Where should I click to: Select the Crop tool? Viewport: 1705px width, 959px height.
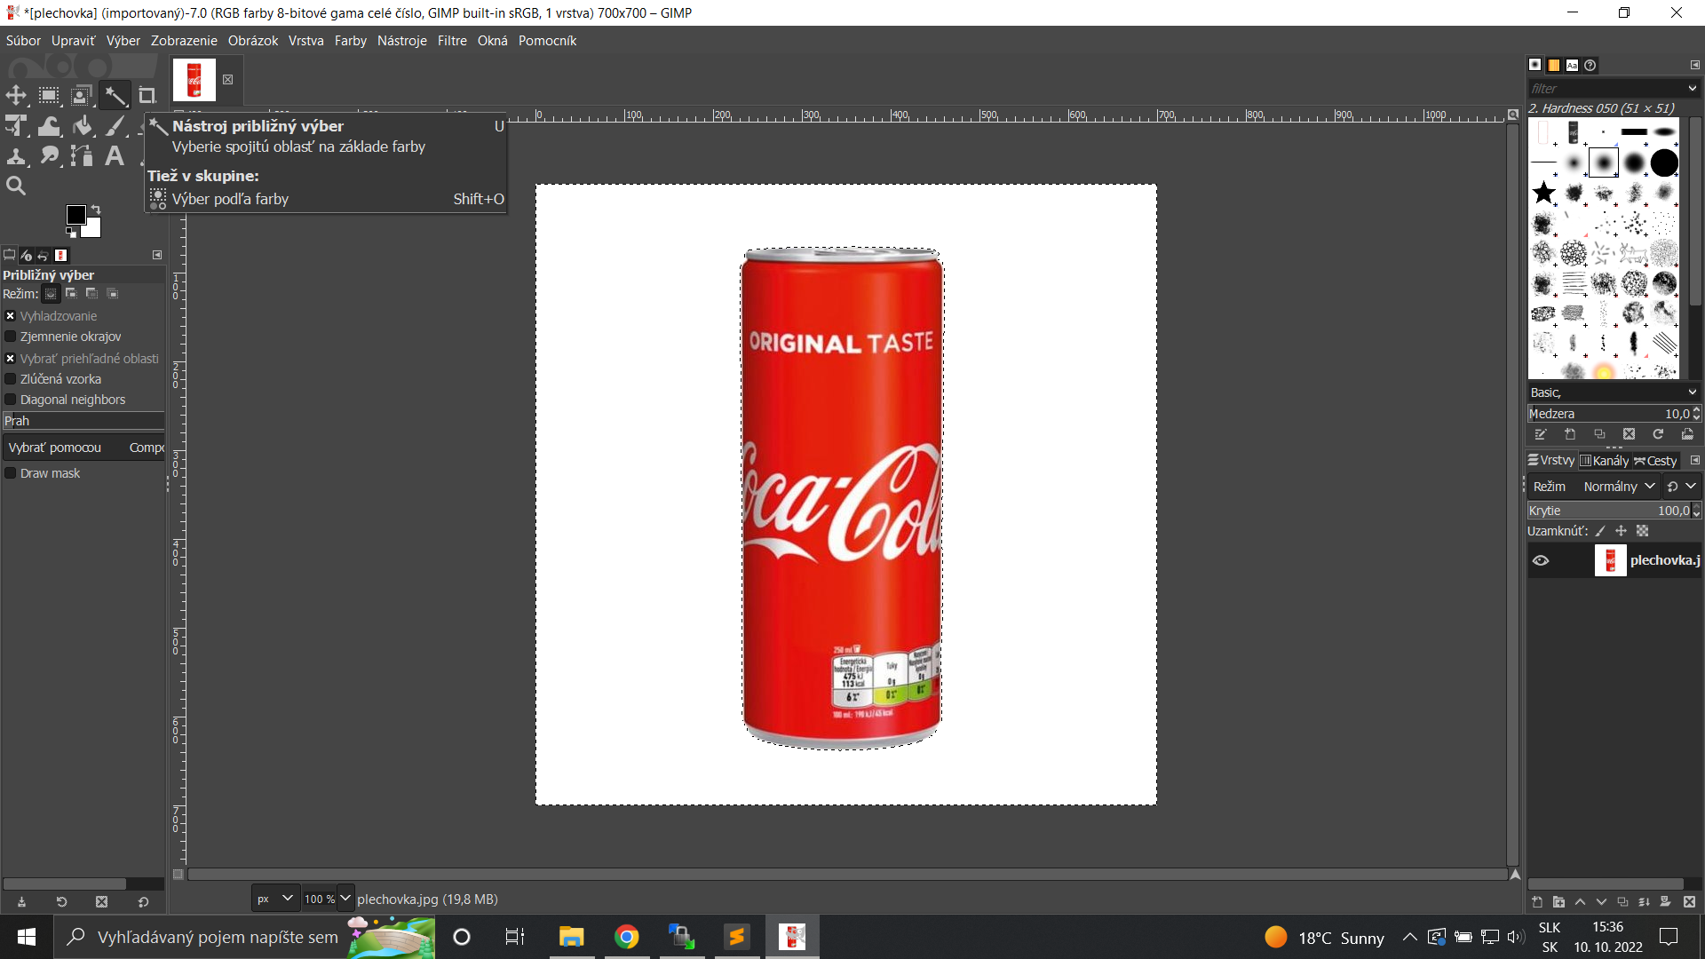[x=147, y=96]
